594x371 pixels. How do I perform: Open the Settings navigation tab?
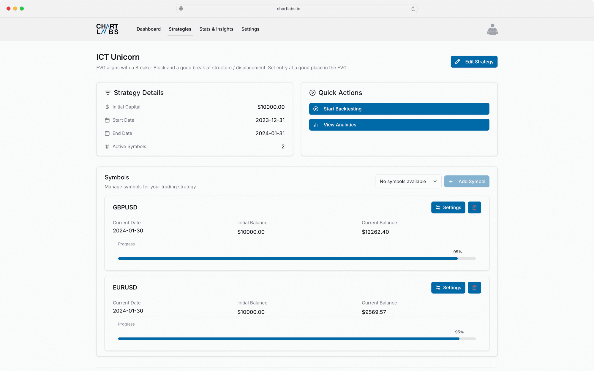pos(250,29)
